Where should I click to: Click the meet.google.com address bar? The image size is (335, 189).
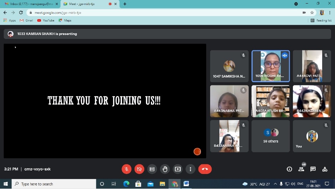143,13
